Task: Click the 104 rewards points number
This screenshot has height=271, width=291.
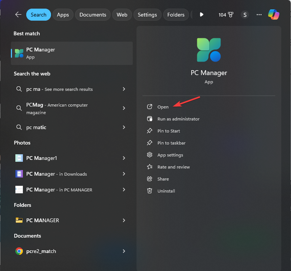Action: pyautogui.click(x=222, y=15)
